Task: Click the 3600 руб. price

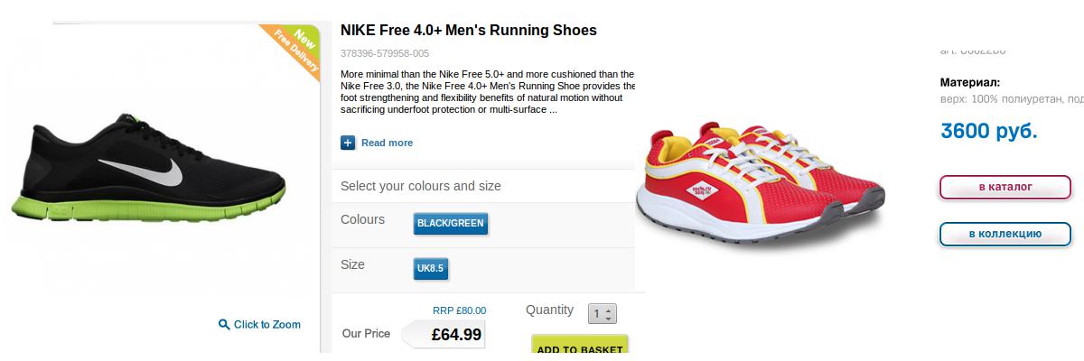Action: [988, 131]
